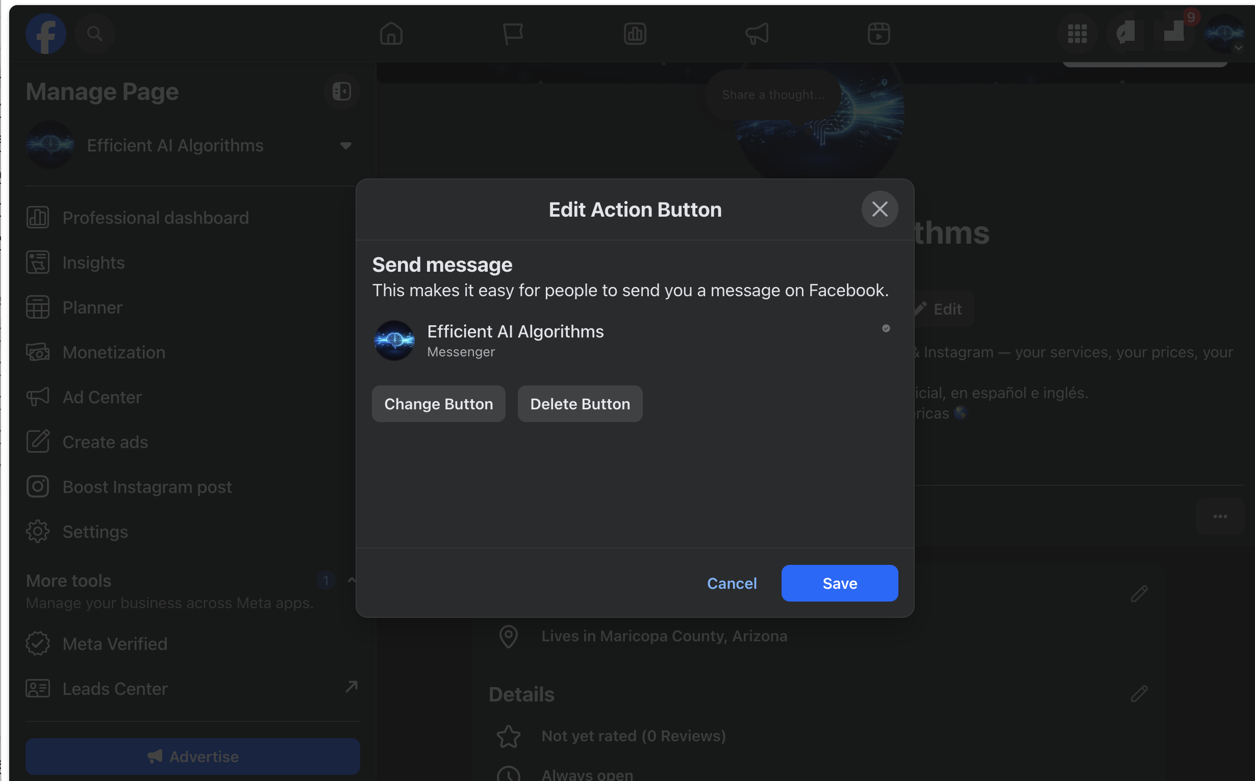Open Professional dashboard in the sidebar

(x=192, y=218)
